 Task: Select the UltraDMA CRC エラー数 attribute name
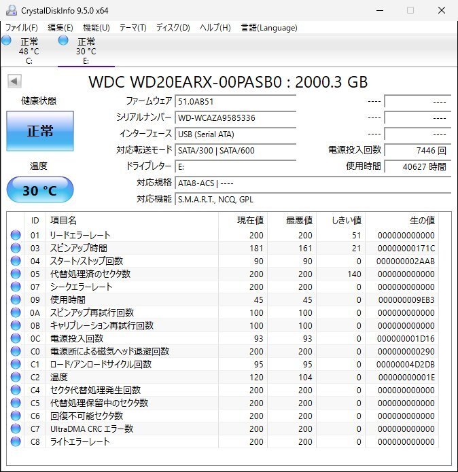point(92,429)
